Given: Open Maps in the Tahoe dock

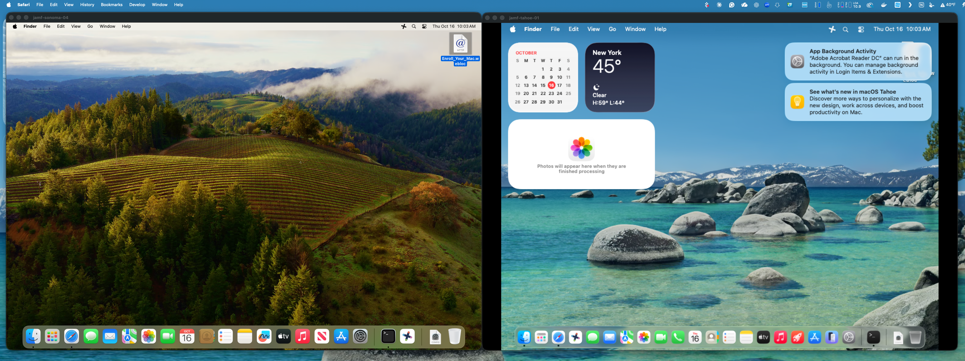Looking at the screenshot, I should pos(626,337).
